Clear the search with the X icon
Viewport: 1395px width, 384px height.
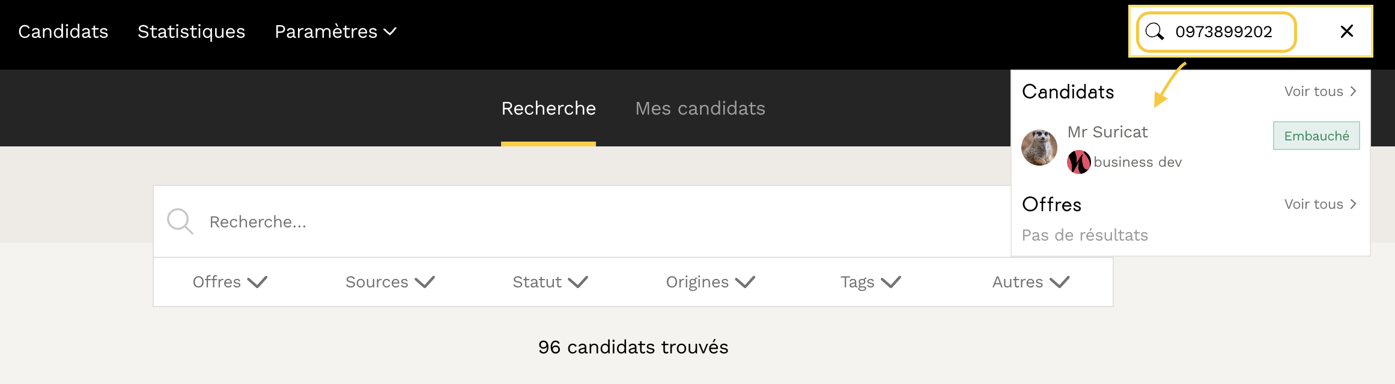[x=1347, y=31]
